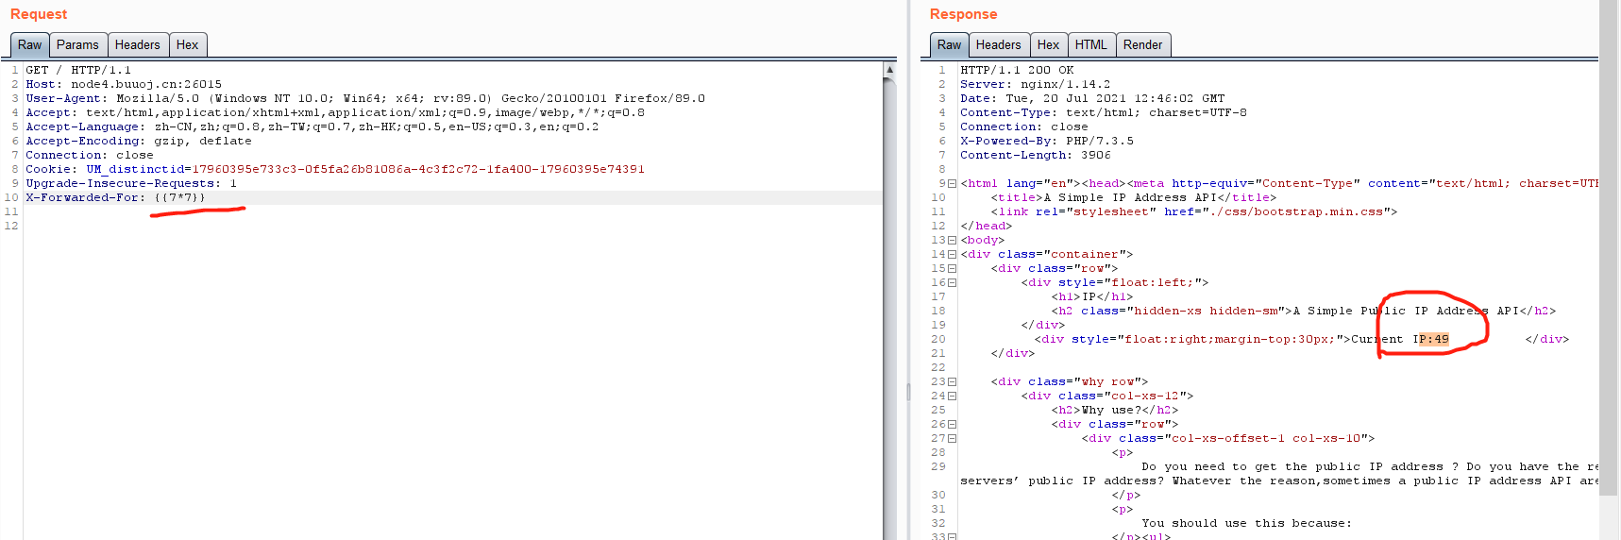1621x540 pixels.
Task: Collapse the html tag fold on line 9
Action: [x=952, y=183]
